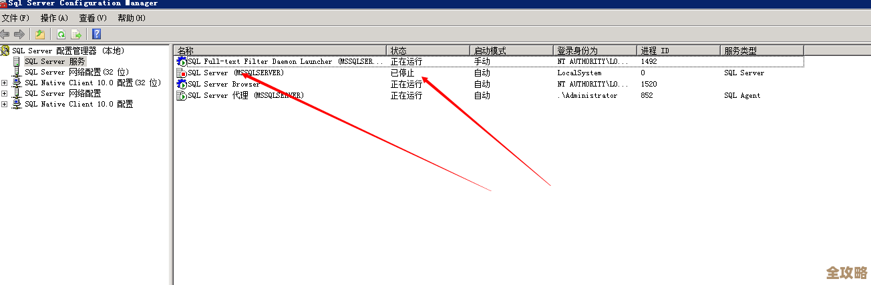Click SQL Server service type cell in MSSQLSERVER row
The width and height of the screenshot is (871, 285).
(744, 73)
